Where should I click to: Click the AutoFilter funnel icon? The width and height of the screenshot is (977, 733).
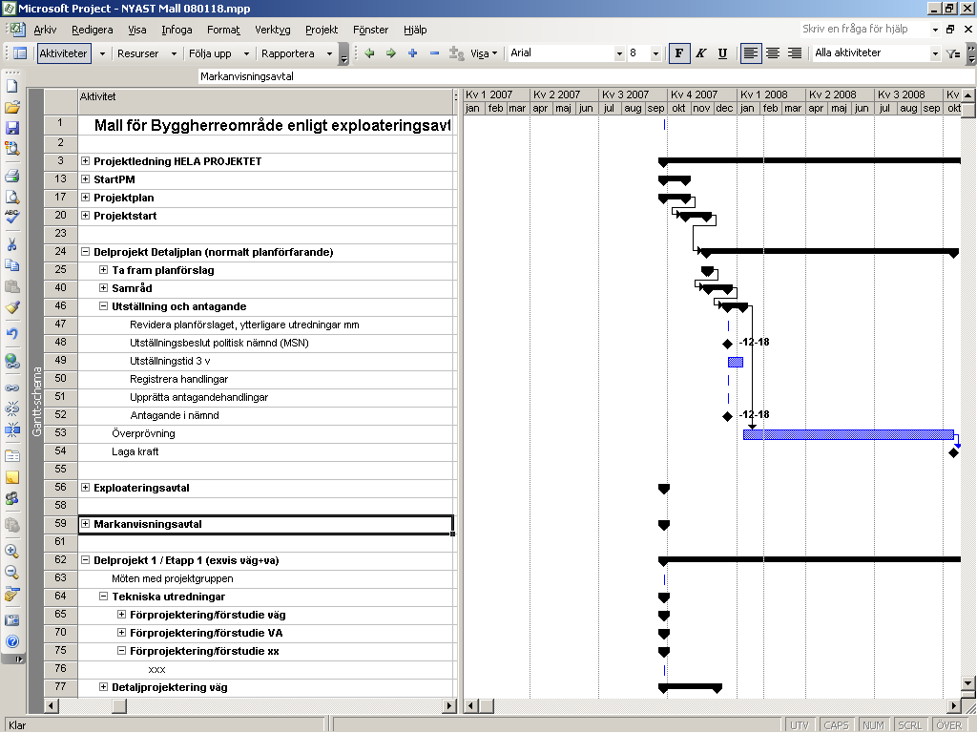953,53
